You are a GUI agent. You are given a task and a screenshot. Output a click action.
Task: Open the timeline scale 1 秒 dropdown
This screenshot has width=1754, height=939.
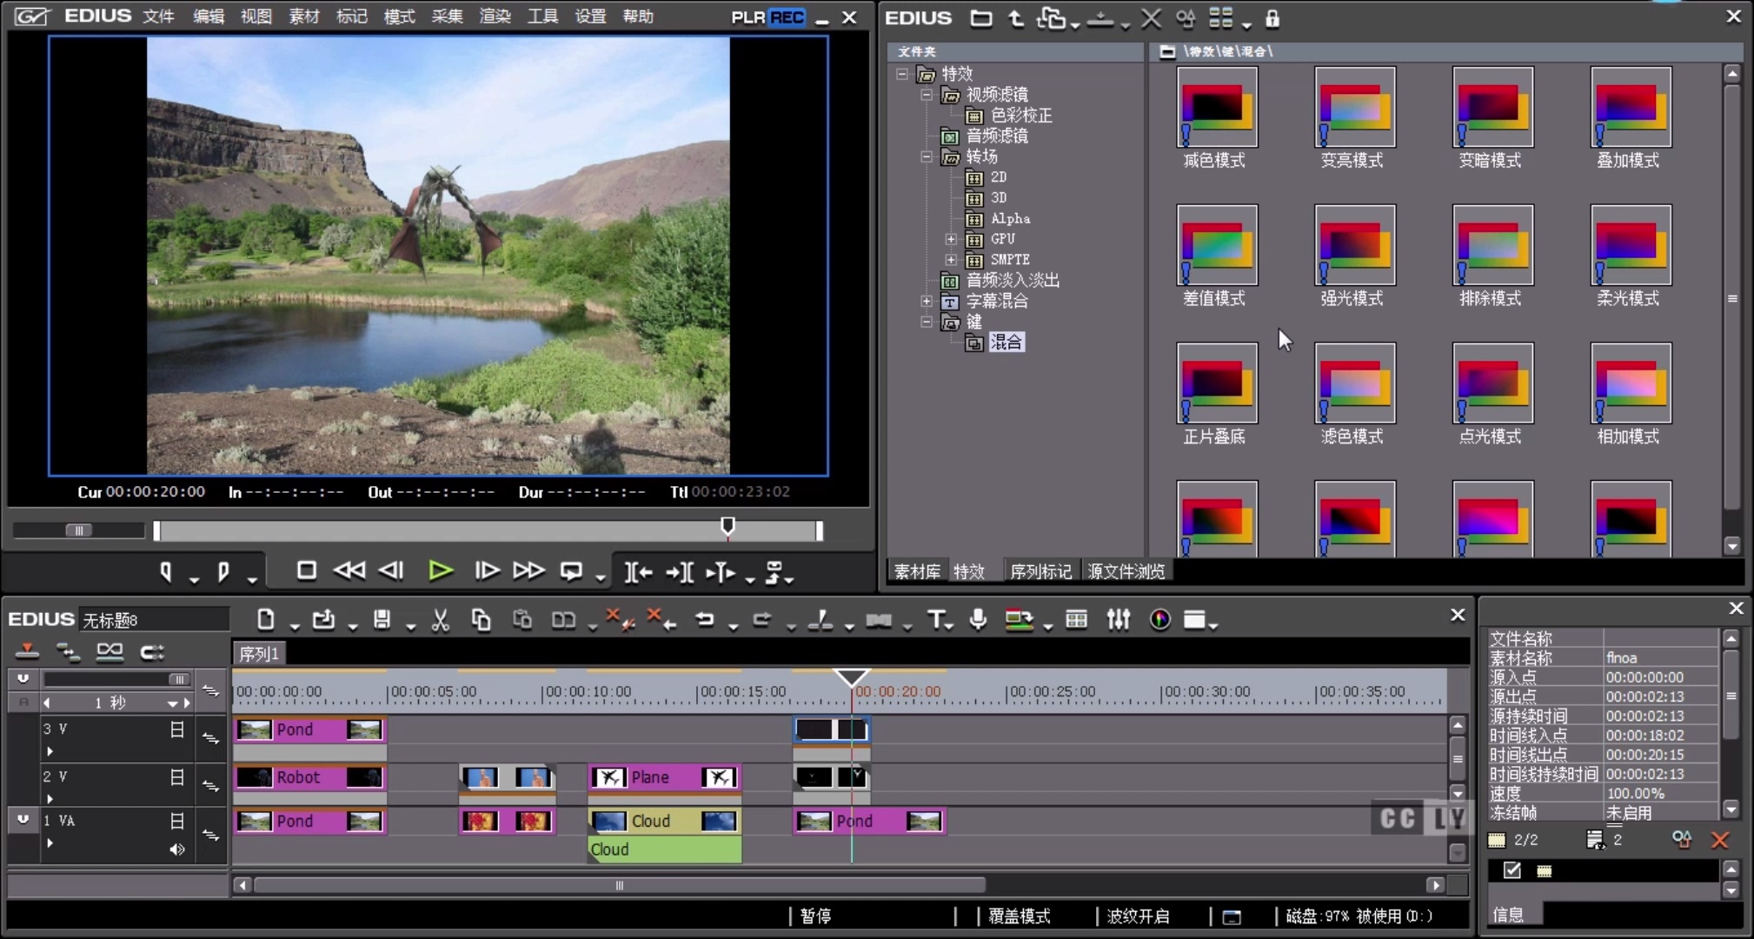pyautogui.click(x=172, y=703)
